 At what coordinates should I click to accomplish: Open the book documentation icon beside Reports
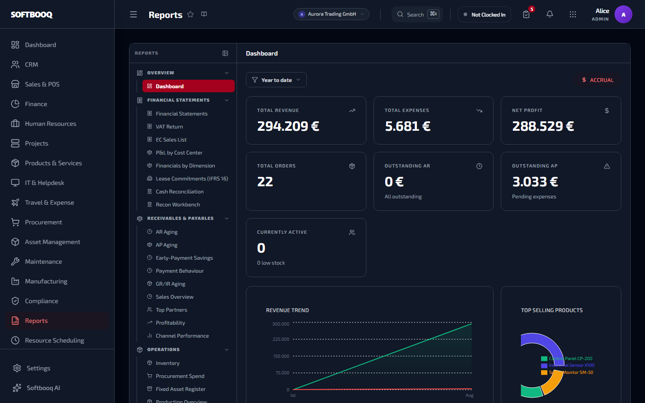pos(204,14)
